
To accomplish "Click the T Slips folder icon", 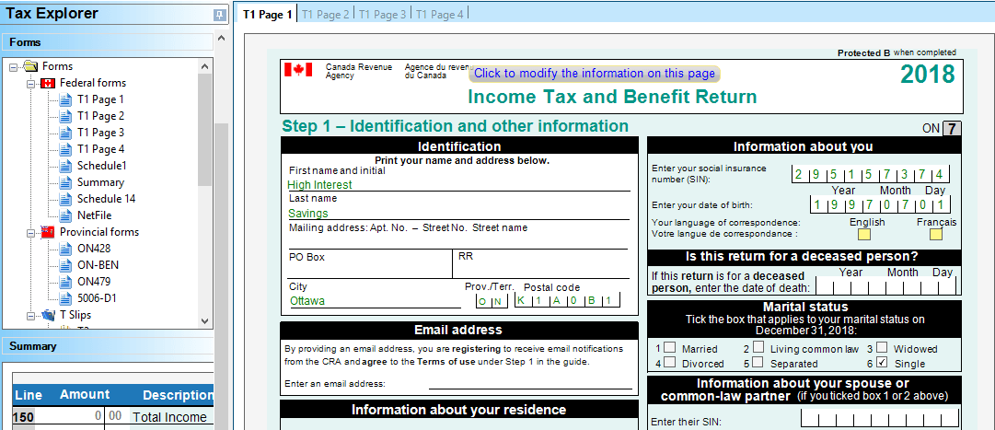I will pyautogui.click(x=48, y=315).
